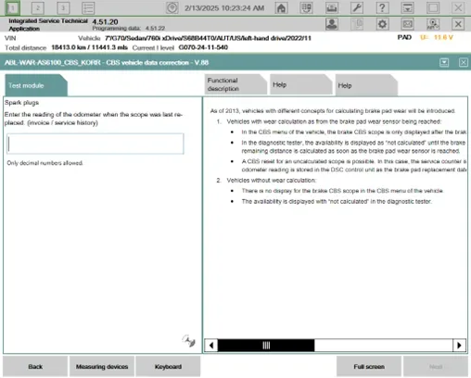The height and width of the screenshot is (378, 471).
Task: Open the settings gear icon
Action: coord(382,24)
